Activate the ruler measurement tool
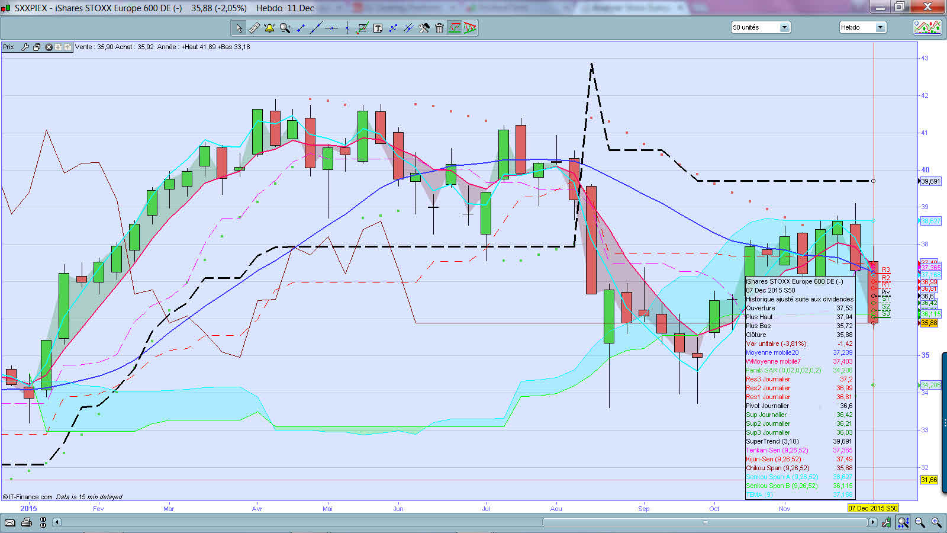This screenshot has height=533, width=947. point(255,28)
